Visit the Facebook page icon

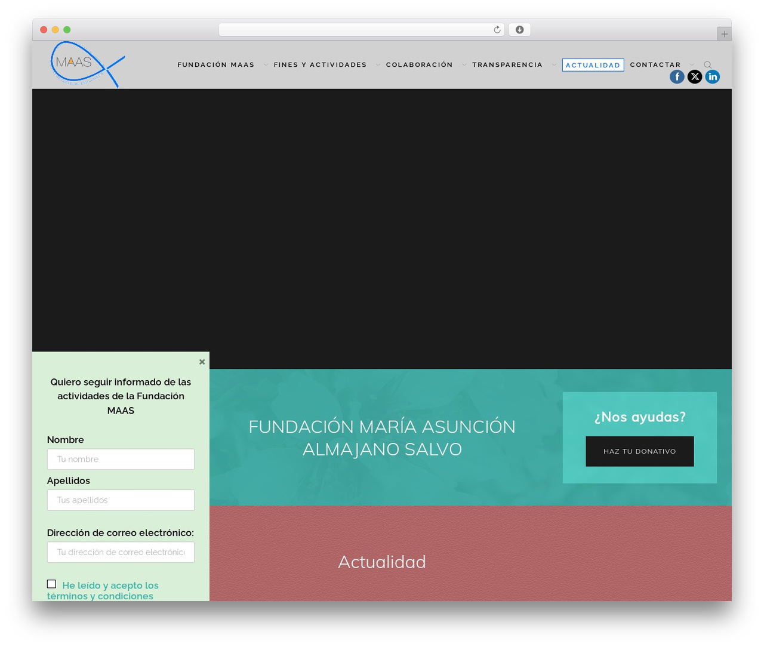pos(677,76)
